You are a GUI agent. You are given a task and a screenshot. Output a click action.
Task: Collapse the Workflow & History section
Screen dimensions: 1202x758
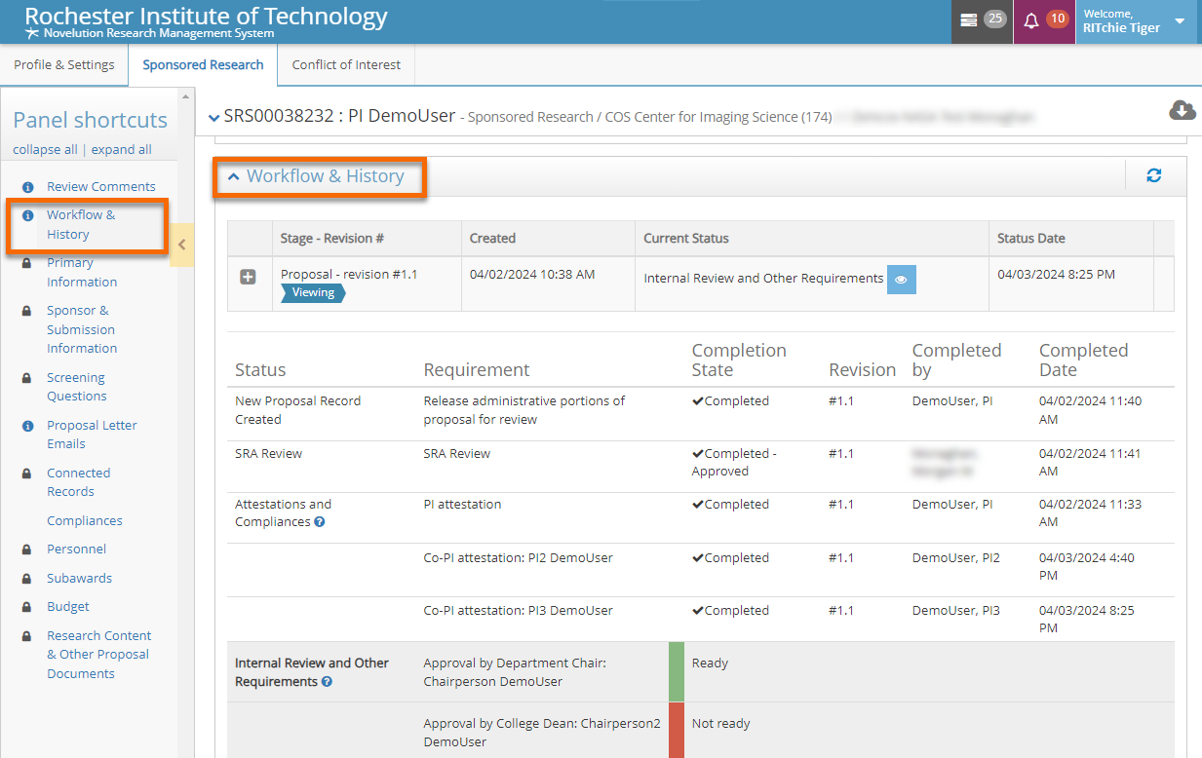click(234, 176)
